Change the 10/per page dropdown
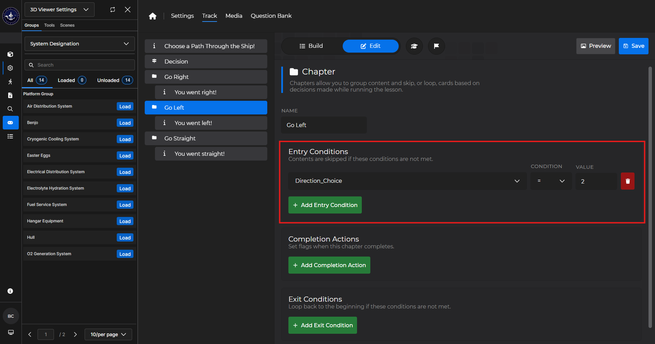The height and width of the screenshot is (344, 655). (x=108, y=334)
